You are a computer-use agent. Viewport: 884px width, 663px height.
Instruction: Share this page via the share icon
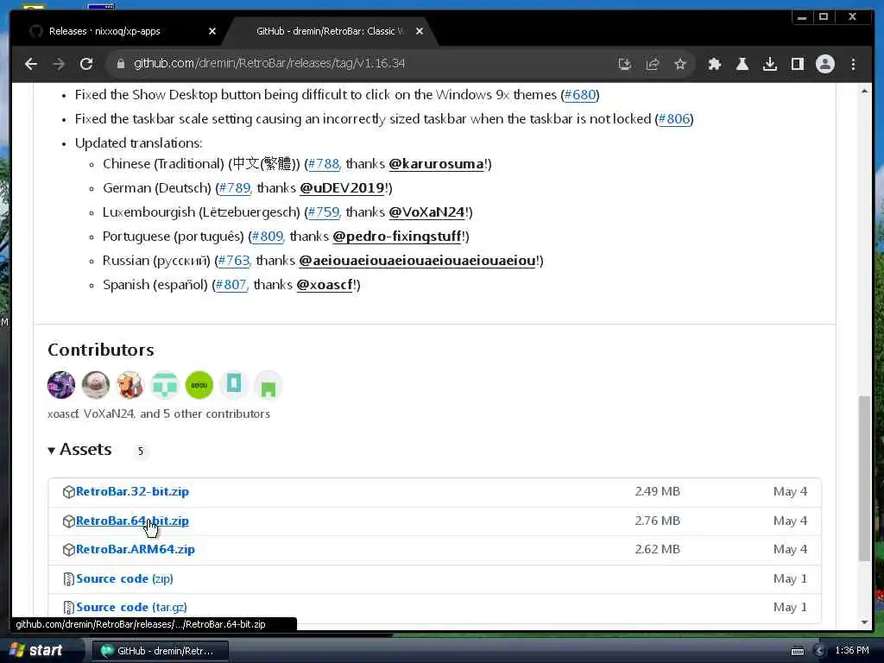point(653,64)
